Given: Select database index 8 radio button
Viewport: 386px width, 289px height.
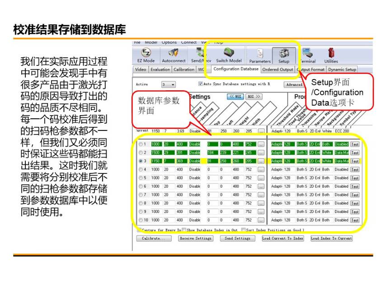Looking at the screenshot, I should tap(141, 203).
